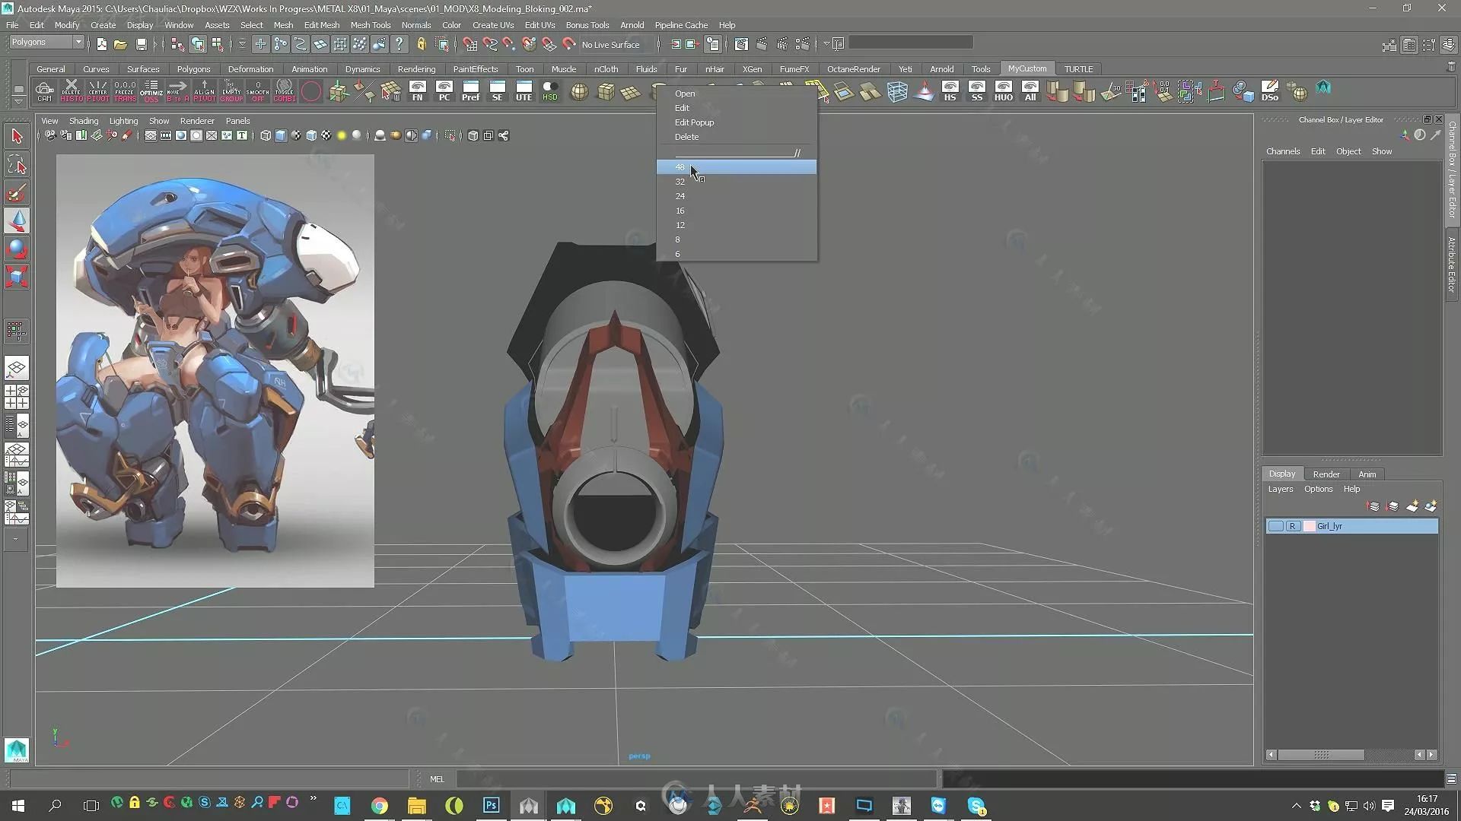Choose 48 in the popup menu
Image resolution: width=1461 pixels, height=821 pixels.
736,167
